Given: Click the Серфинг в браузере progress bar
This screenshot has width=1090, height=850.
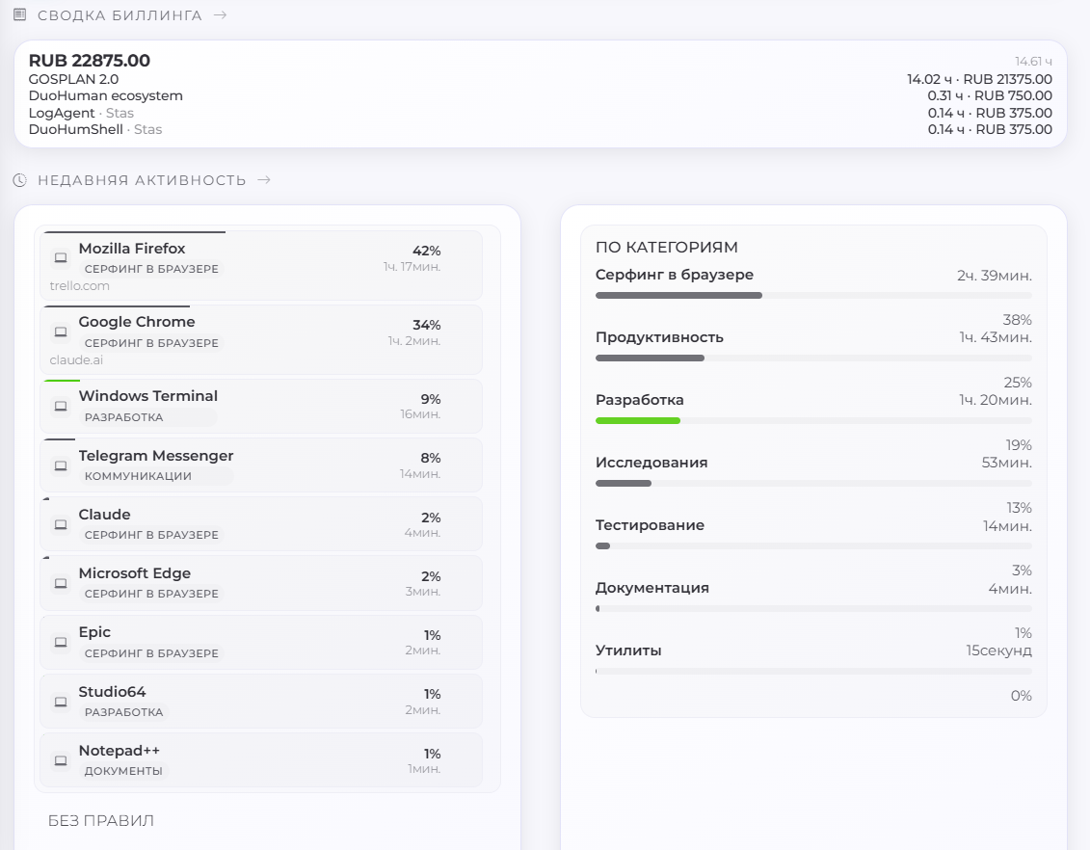Looking at the screenshot, I should [x=813, y=296].
